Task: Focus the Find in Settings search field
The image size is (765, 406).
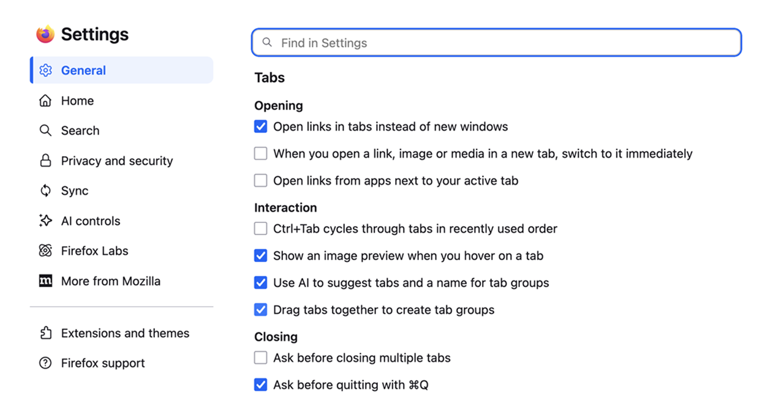Action: (497, 42)
